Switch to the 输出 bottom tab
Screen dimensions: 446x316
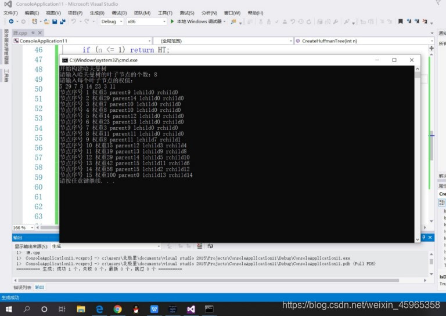click(39, 288)
